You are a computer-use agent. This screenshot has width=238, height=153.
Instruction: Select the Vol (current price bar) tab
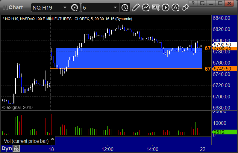(x=26, y=141)
